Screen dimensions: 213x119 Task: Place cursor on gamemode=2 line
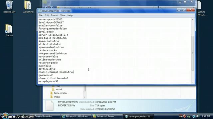(46, 75)
